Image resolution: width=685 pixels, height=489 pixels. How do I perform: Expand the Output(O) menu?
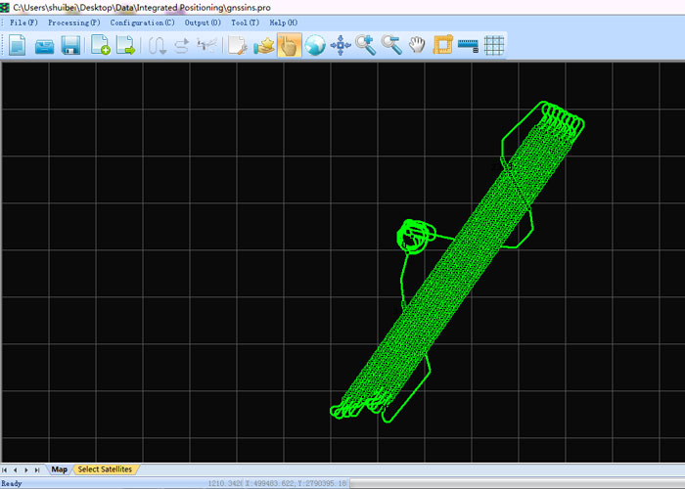point(203,22)
